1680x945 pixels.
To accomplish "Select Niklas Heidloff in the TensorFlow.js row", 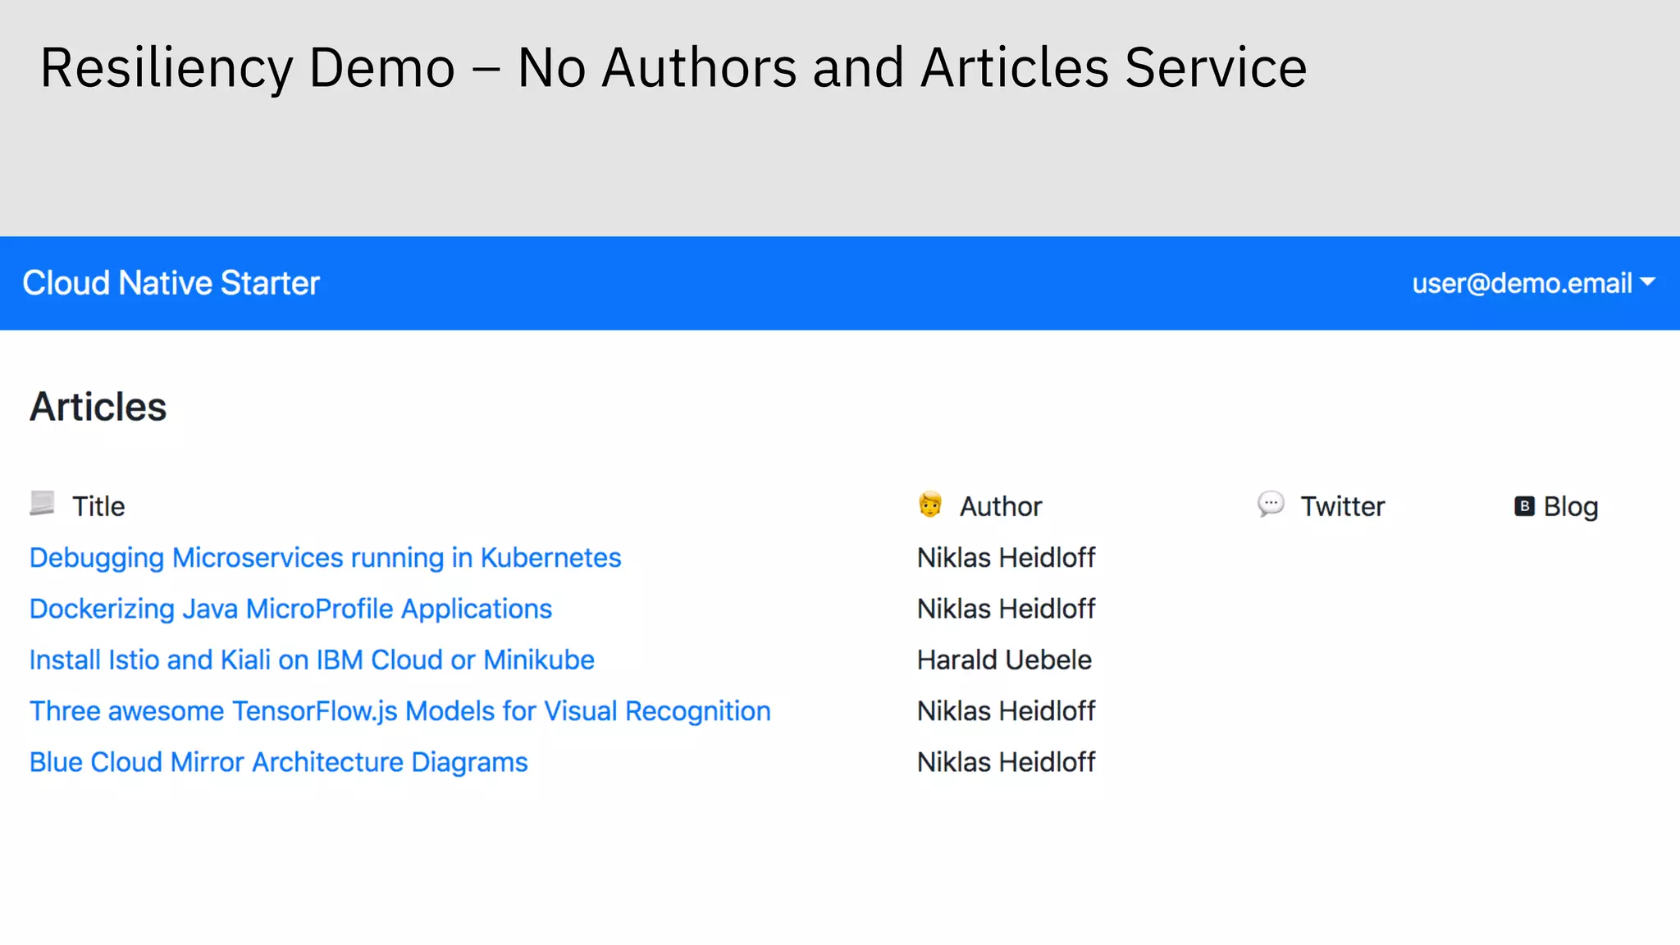I will coord(1006,711).
